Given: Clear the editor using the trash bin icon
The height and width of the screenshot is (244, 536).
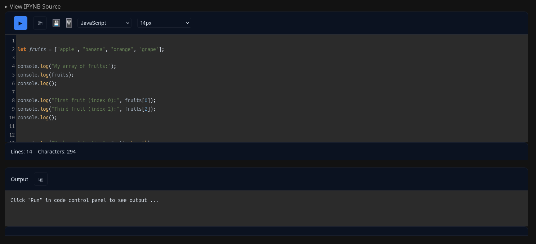Looking at the screenshot, I should (69, 23).
